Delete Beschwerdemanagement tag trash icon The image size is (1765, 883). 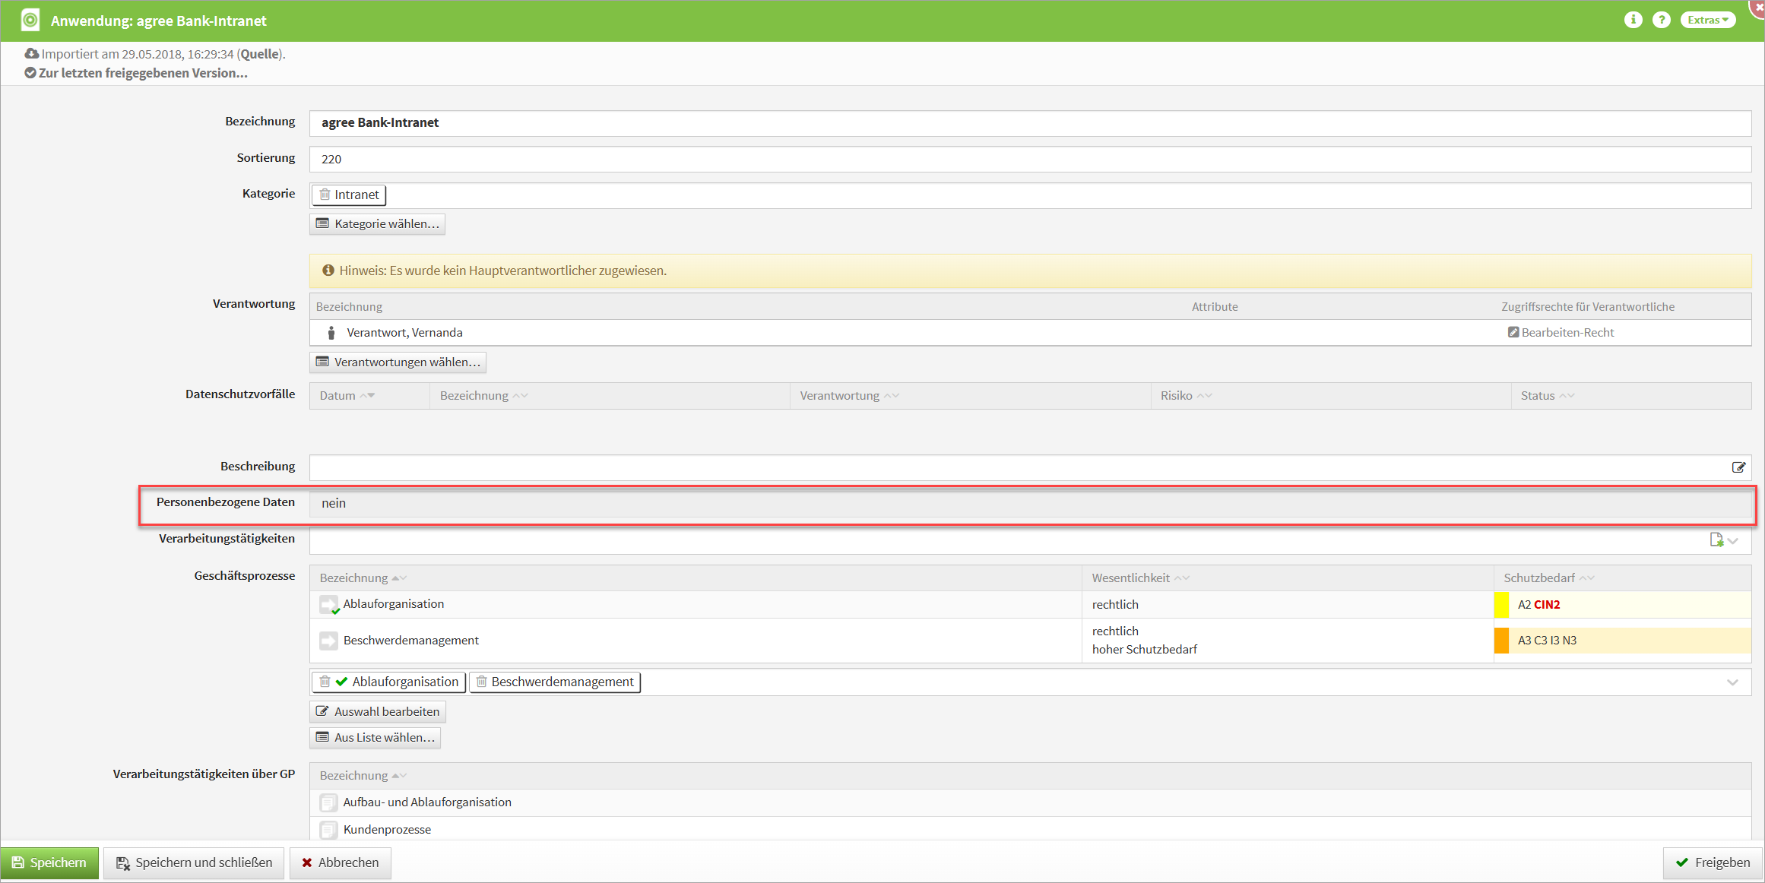pos(481,682)
